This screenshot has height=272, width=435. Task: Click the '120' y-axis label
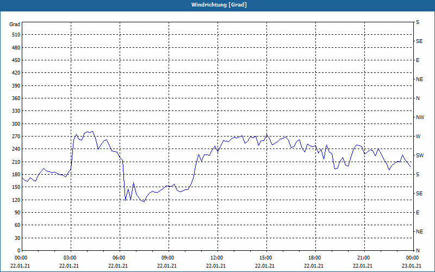tap(16, 200)
